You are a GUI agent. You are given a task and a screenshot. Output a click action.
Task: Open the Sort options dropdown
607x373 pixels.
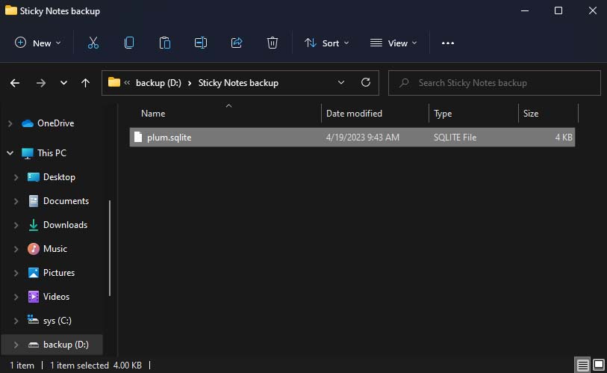click(x=326, y=43)
